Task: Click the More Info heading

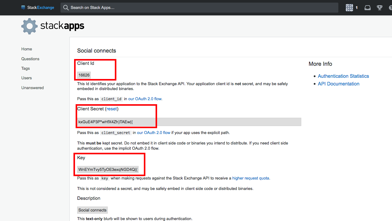Action: pyautogui.click(x=320, y=64)
